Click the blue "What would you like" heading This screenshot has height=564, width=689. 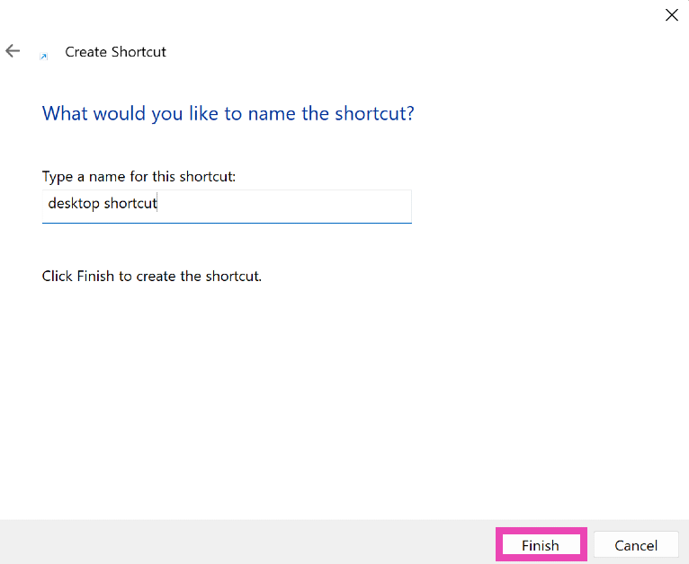(228, 114)
